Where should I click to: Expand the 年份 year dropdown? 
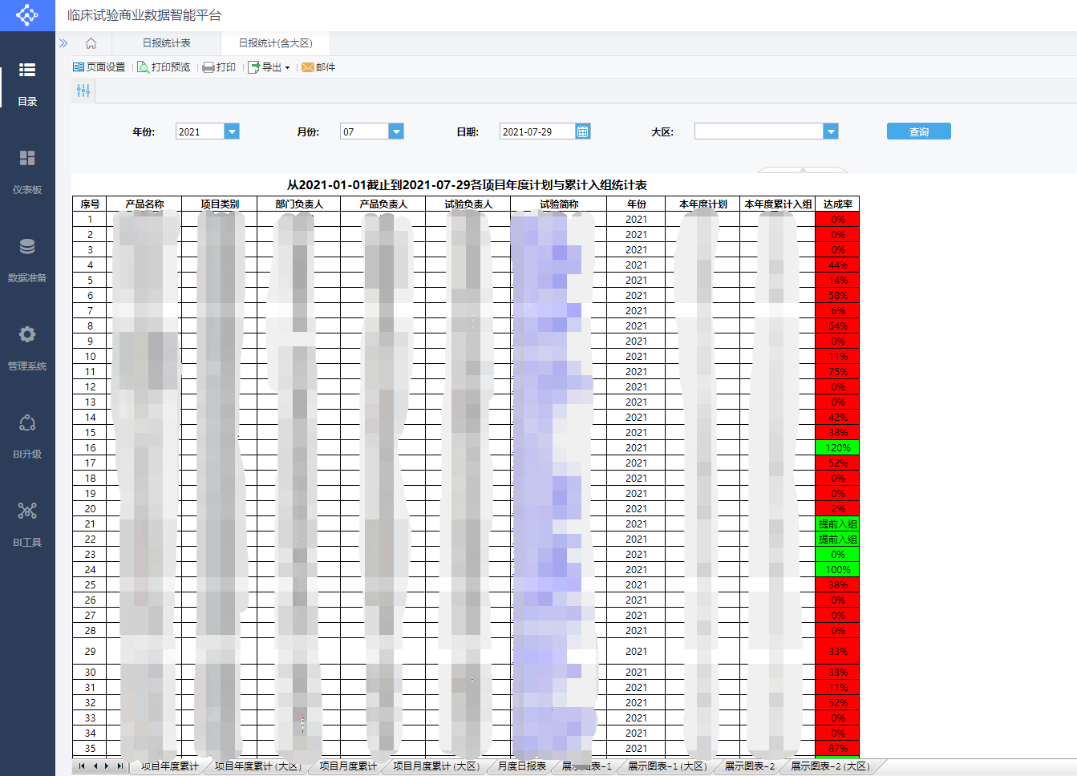point(232,131)
